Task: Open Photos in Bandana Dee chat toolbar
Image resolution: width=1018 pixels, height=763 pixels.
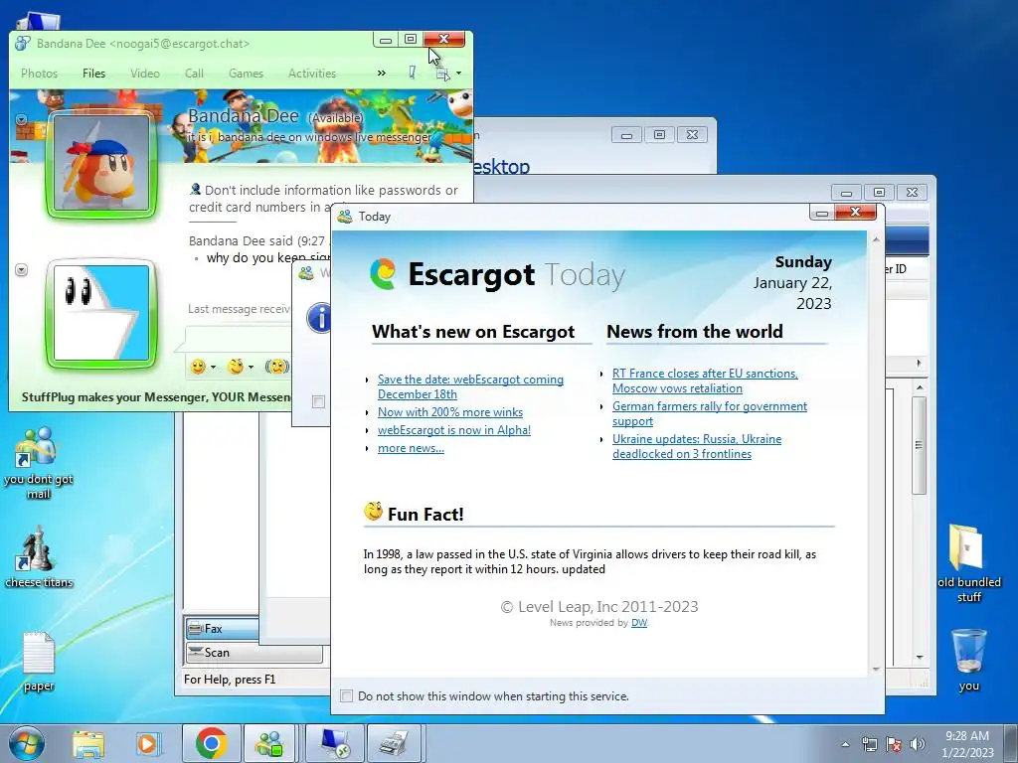Action: pyautogui.click(x=39, y=74)
